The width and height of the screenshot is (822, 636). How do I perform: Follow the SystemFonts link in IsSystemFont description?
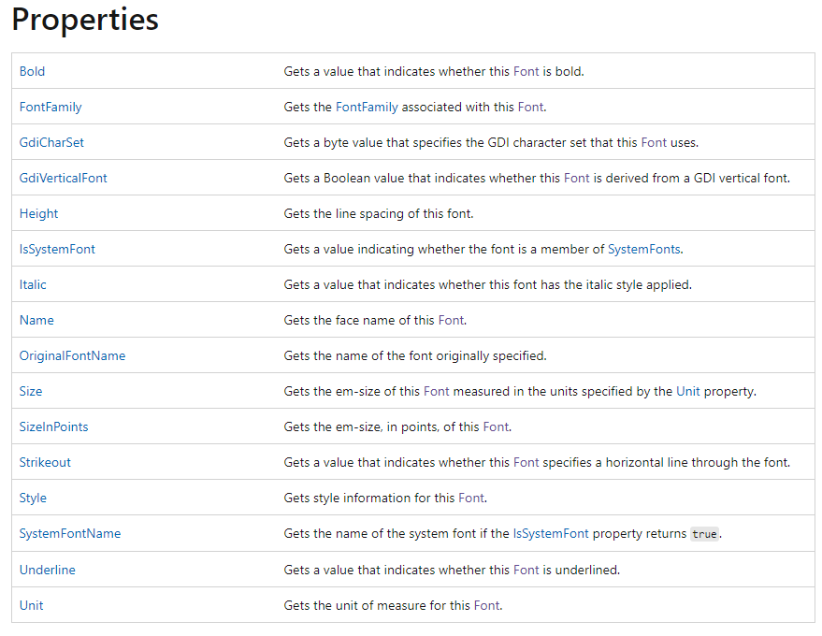[644, 249]
